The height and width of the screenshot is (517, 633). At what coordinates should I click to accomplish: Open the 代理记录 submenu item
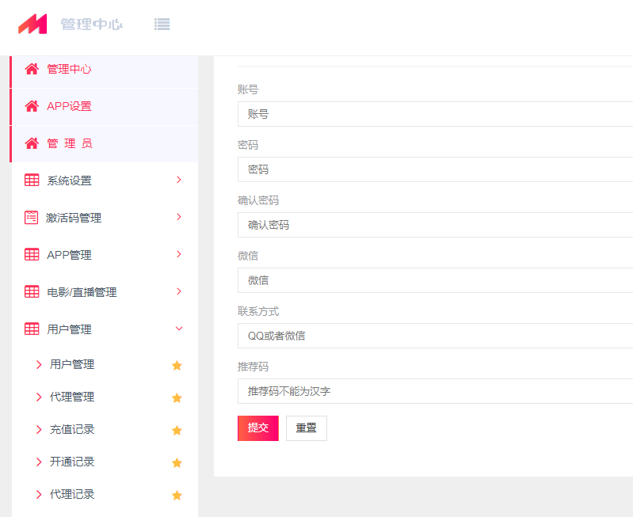tap(72, 494)
